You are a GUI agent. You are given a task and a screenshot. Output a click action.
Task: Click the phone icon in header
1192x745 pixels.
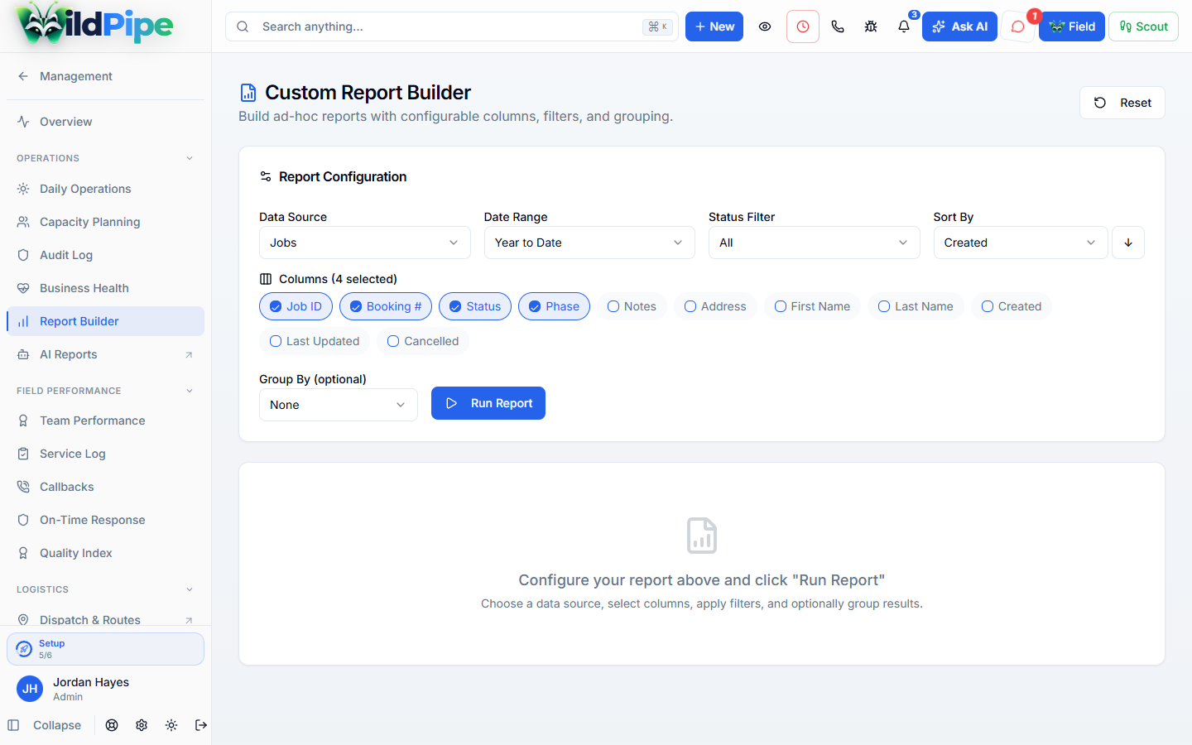(838, 26)
